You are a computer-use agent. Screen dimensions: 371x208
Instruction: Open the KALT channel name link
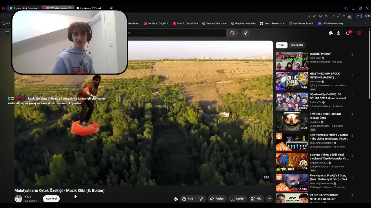point(28,197)
